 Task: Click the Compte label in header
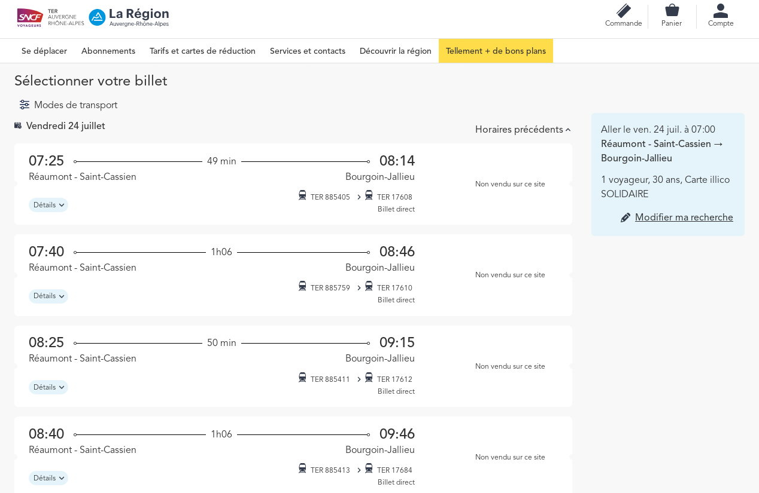click(721, 23)
